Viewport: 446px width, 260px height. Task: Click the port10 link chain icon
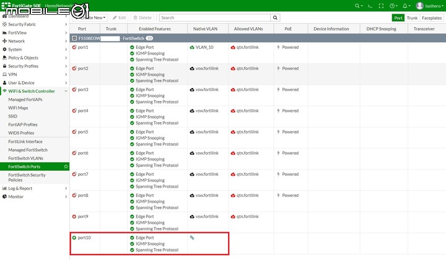(x=192, y=238)
